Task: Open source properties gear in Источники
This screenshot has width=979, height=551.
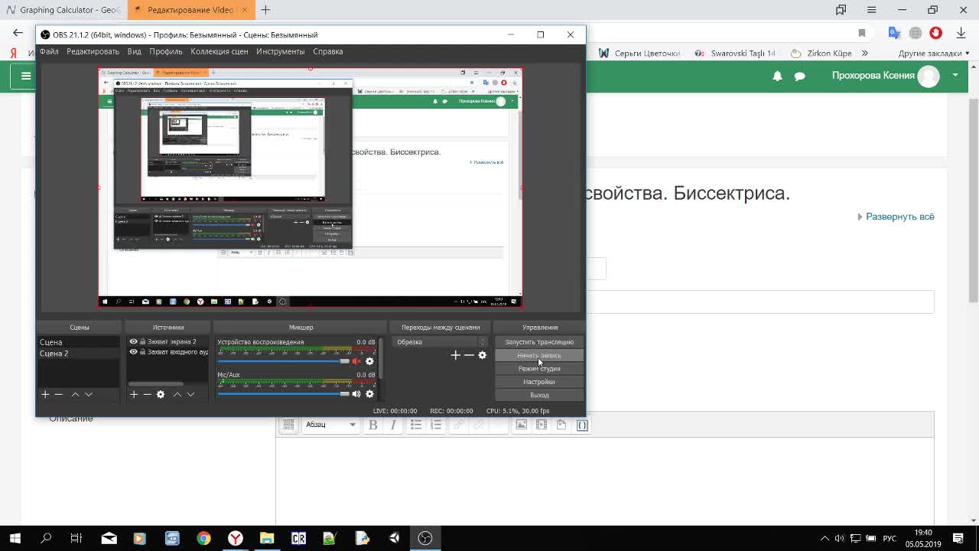Action: [x=161, y=394]
